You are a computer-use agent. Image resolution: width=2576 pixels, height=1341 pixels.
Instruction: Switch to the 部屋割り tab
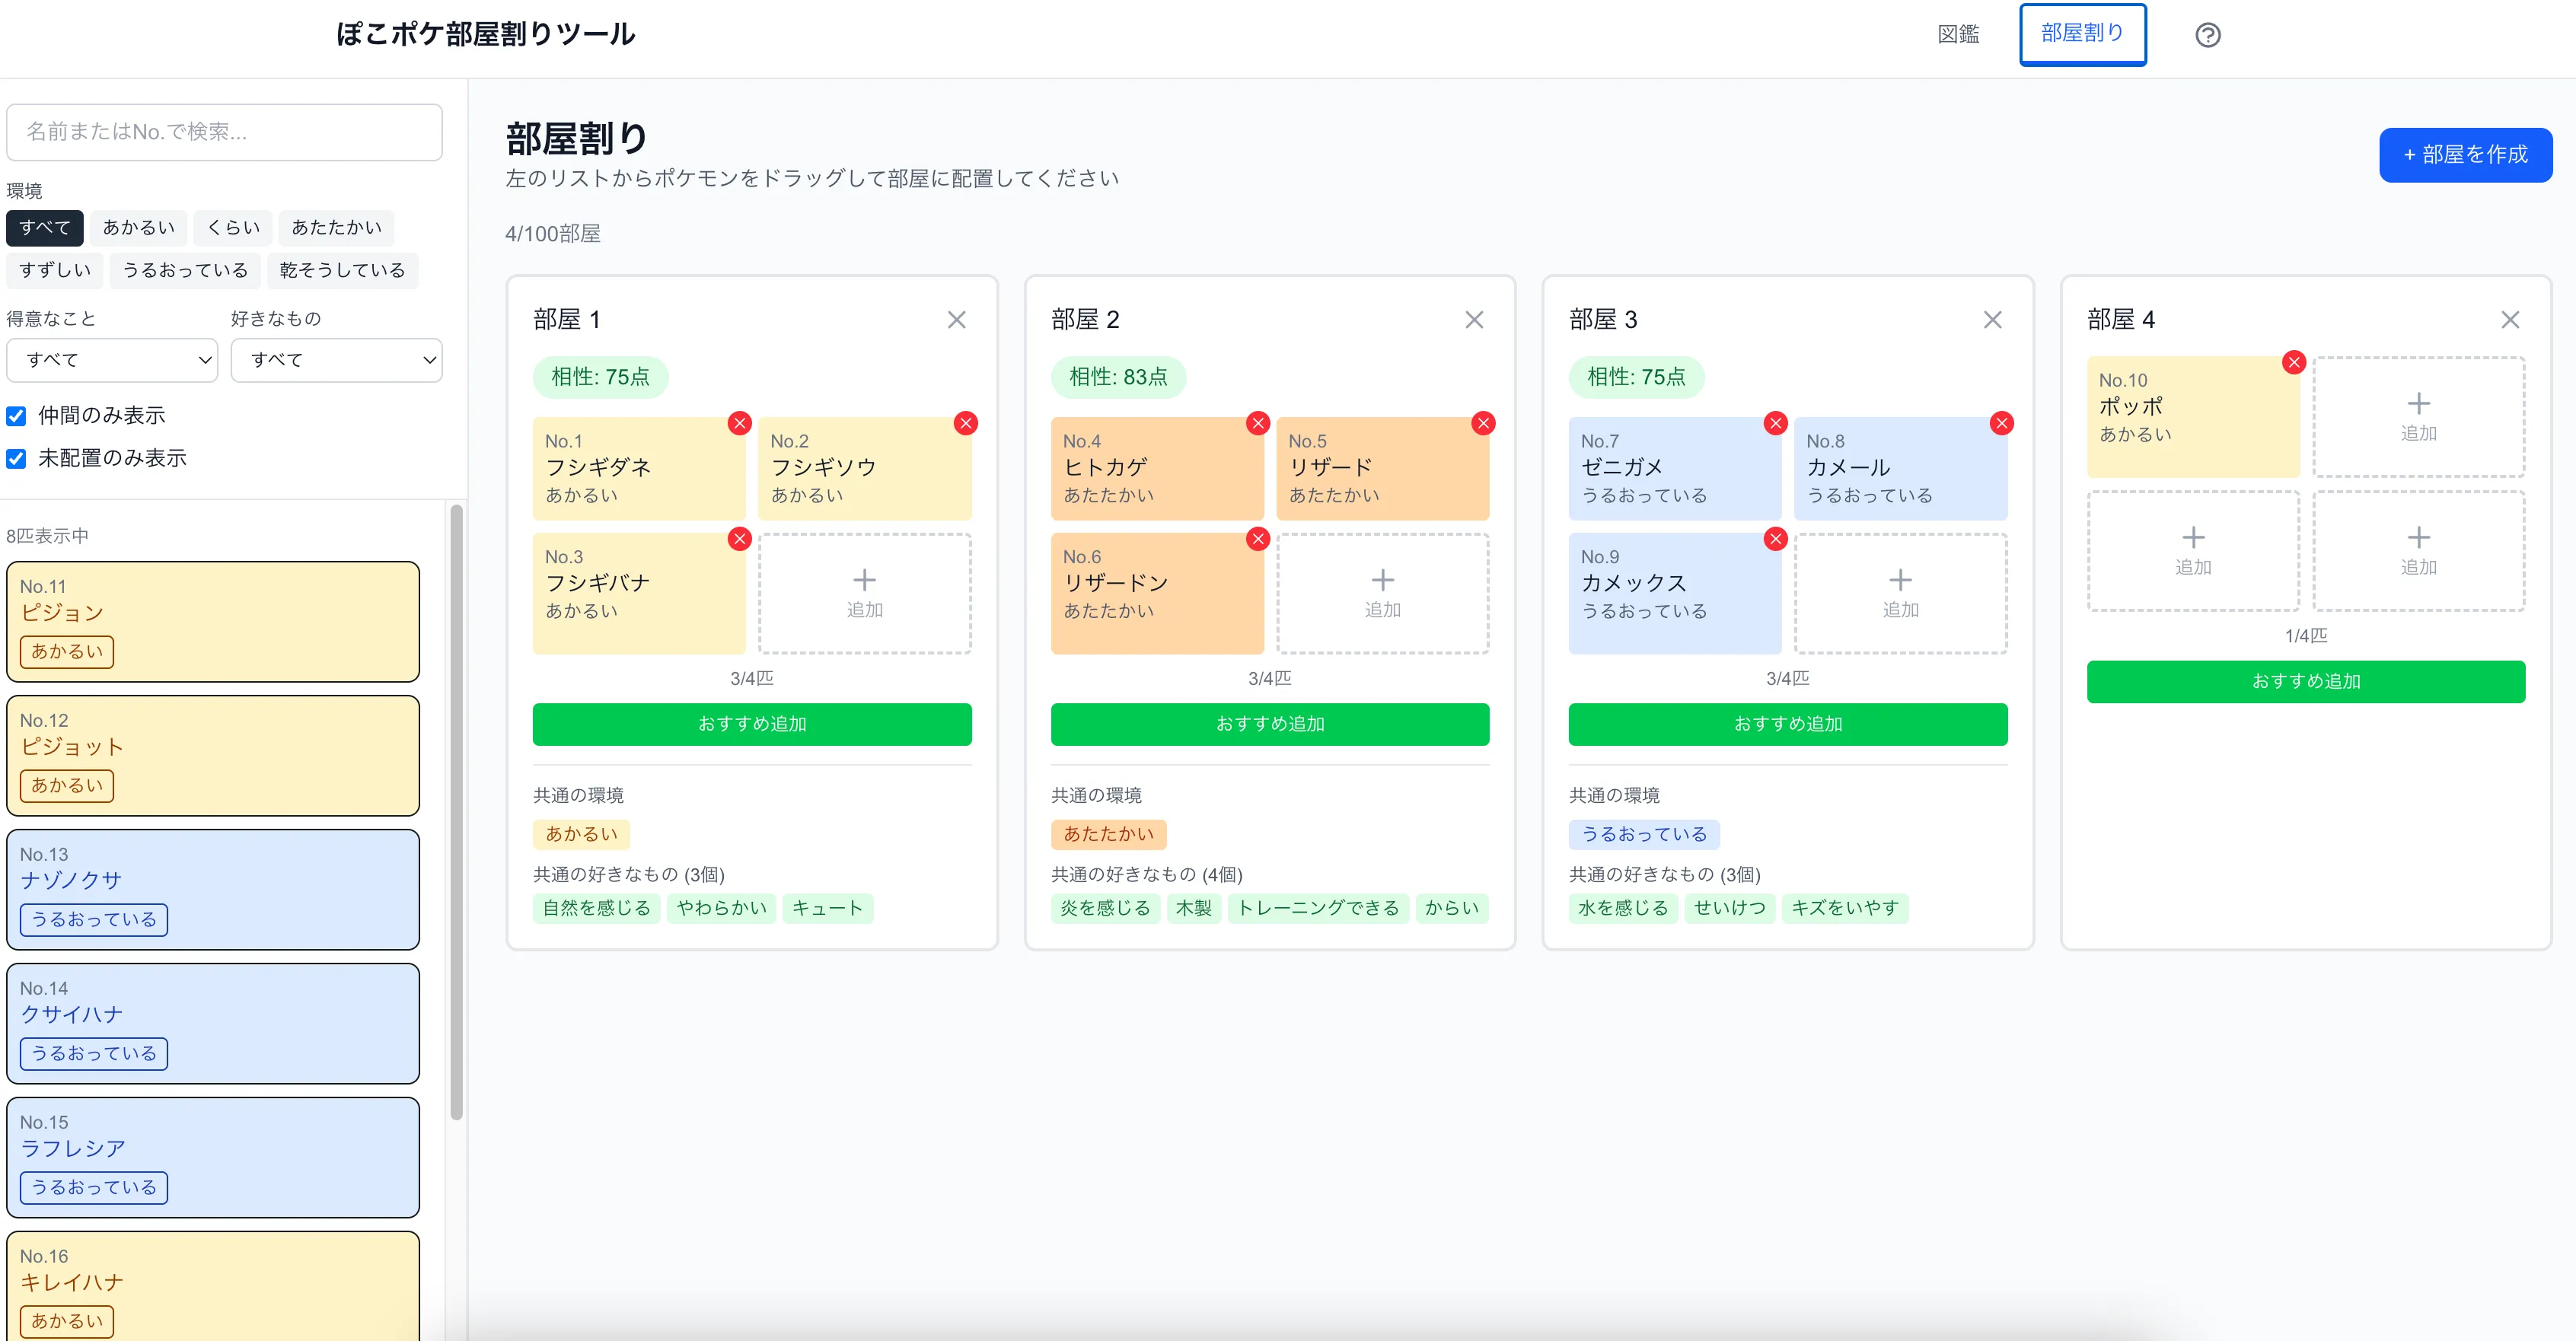[2083, 34]
